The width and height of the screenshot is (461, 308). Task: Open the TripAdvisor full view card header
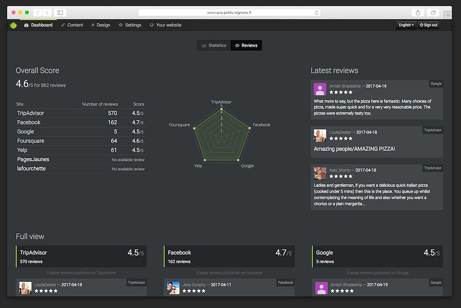(81, 256)
